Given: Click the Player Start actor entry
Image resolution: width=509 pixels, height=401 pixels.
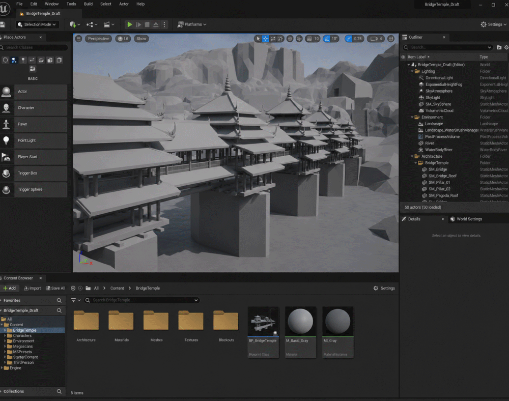Looking at the screenshot, I should (x=34, y=157).
